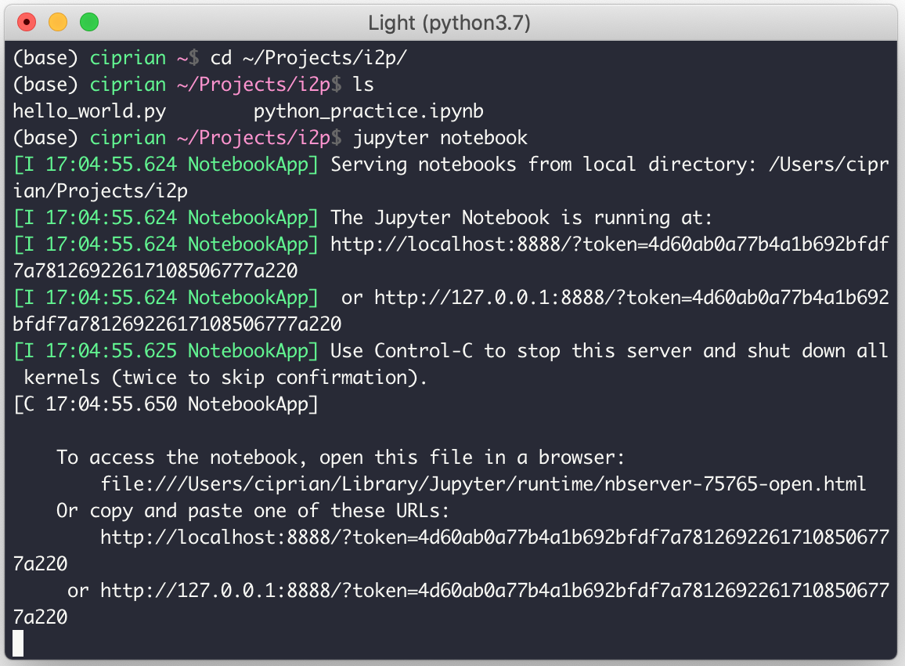Click the white block cursor at the bottom
This screenshot has width=905, height=666.
click(18, 643)
